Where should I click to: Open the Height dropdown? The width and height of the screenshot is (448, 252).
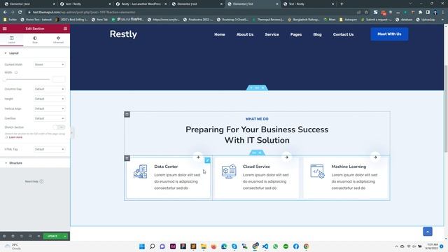(x=50, y=99)
